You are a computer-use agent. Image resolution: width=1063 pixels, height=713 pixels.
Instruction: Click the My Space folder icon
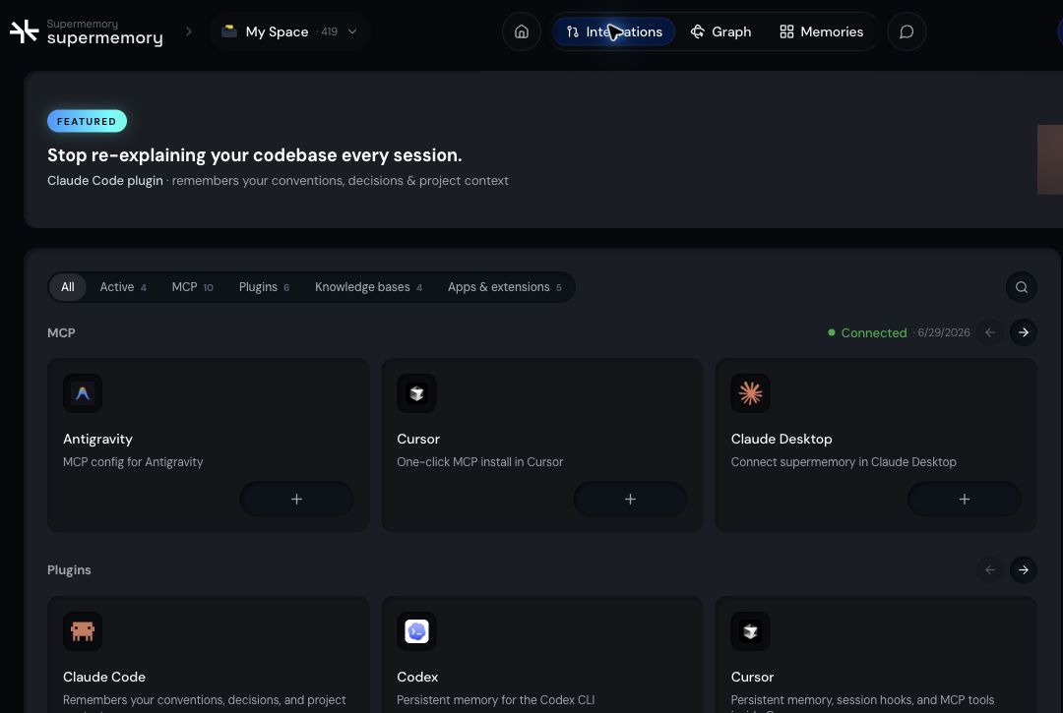[x=229, y=31]
